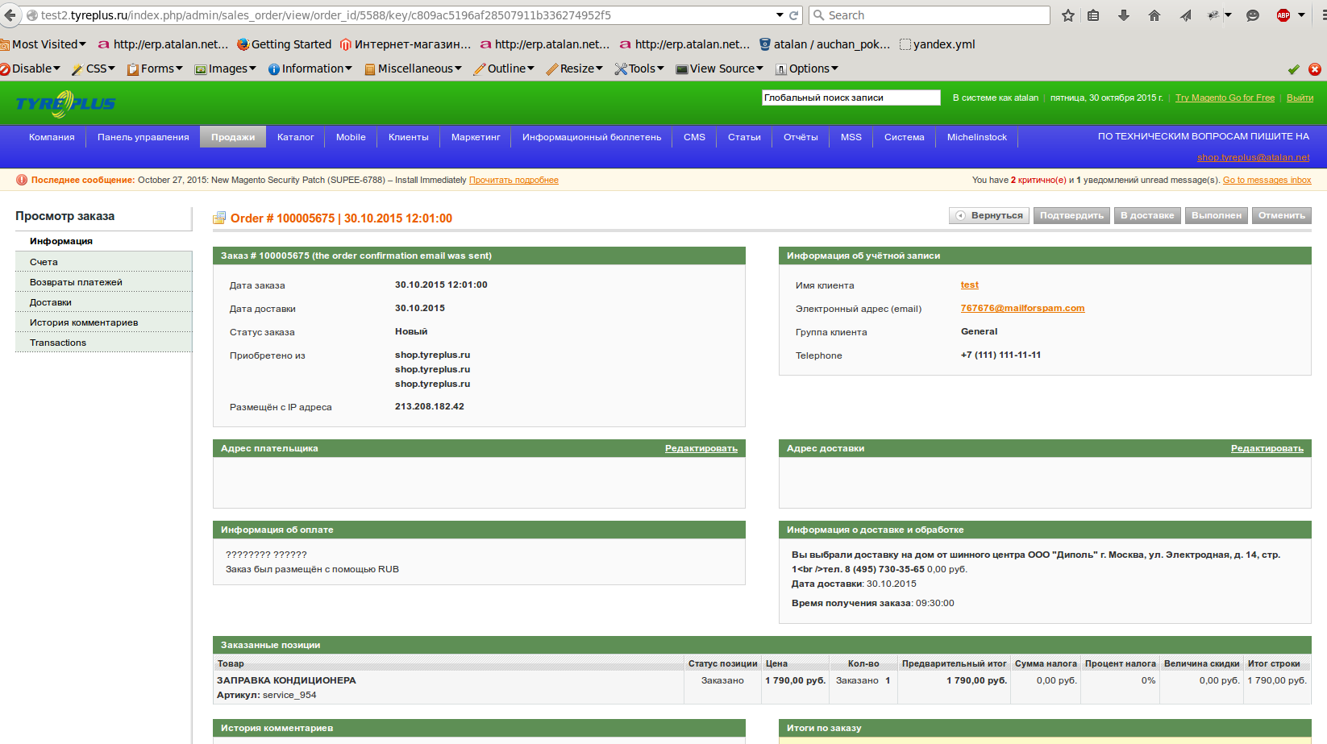This screenshot has width=1327, height=744.
Task: Click the browser back arrow button
Action: (x=10, y=15)
